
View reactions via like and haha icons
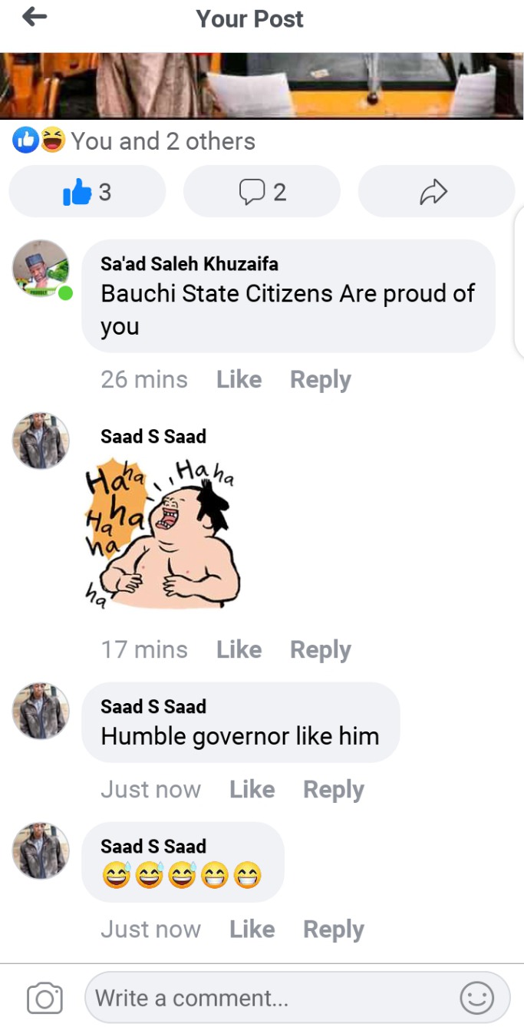40,140
